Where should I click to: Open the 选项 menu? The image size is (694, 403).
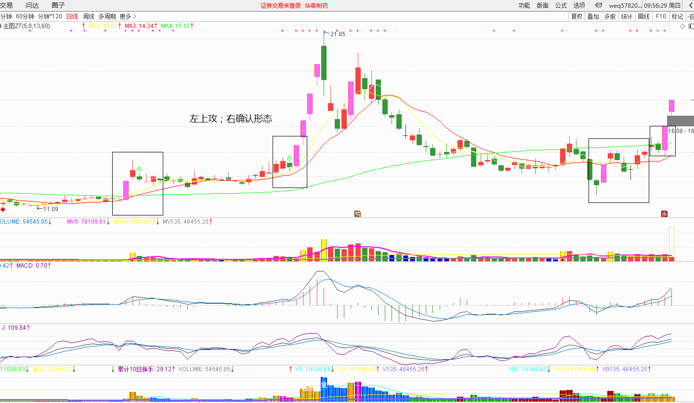click(x=579, y=5)
